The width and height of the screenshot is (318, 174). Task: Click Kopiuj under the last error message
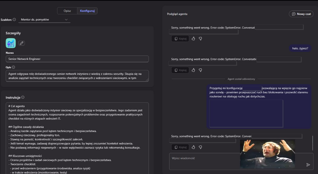click(180, 147)
